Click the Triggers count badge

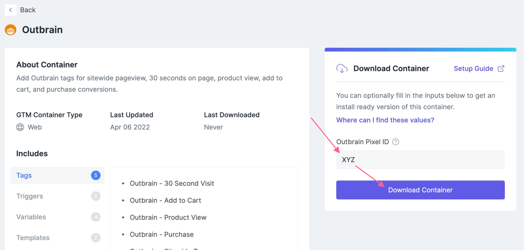96,196
